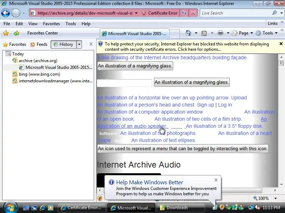Click the grayed Forward navigation button
This screenshot has height=213, width=285.
16,13
